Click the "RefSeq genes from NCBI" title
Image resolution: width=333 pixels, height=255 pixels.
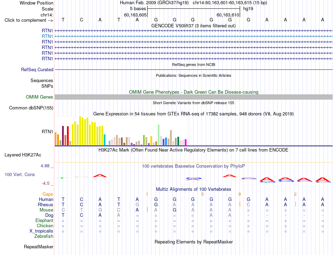[193, 65]
